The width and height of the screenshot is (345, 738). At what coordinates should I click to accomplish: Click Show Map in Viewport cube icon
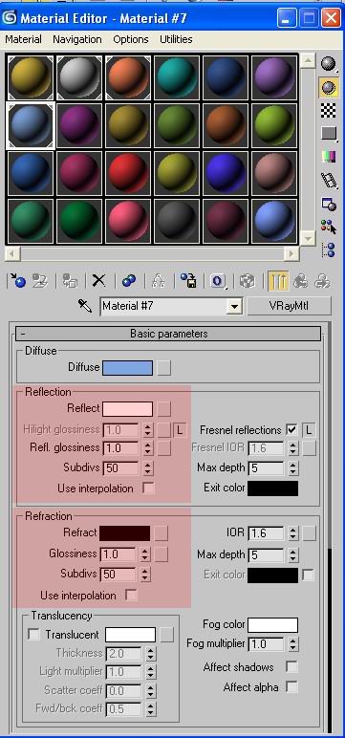pyautogui.click(x=248, y=281)
